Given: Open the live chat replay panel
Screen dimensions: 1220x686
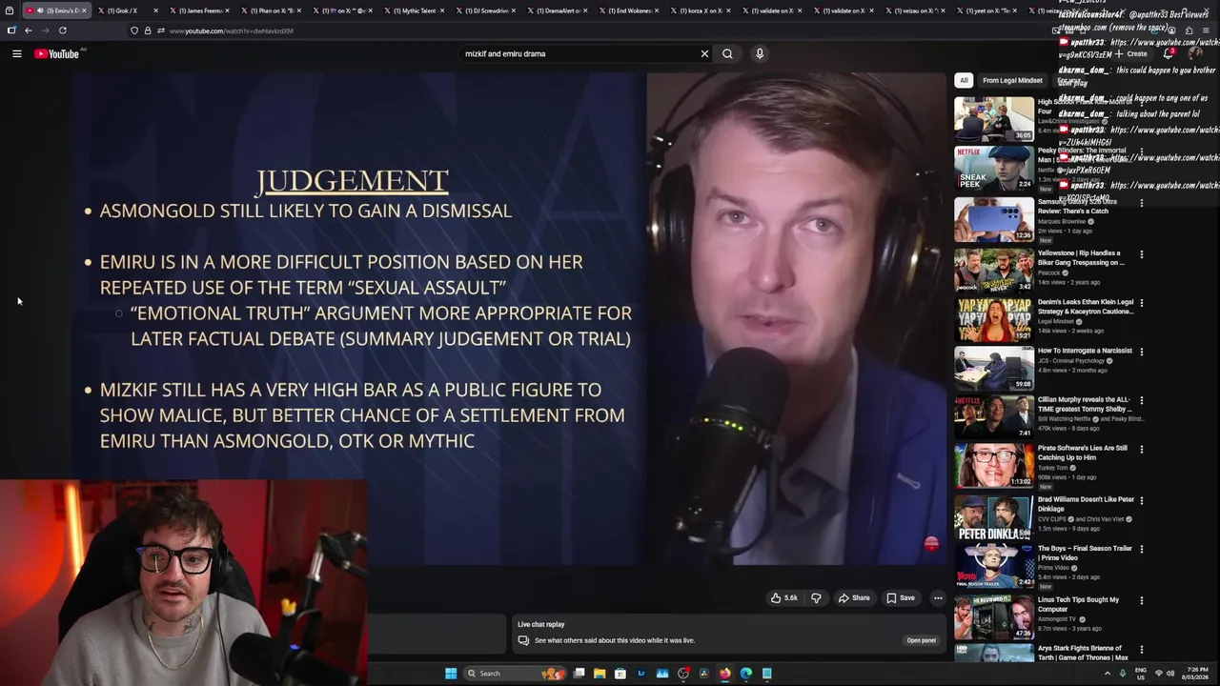Looking at the screenshot, I should point(921,640).
